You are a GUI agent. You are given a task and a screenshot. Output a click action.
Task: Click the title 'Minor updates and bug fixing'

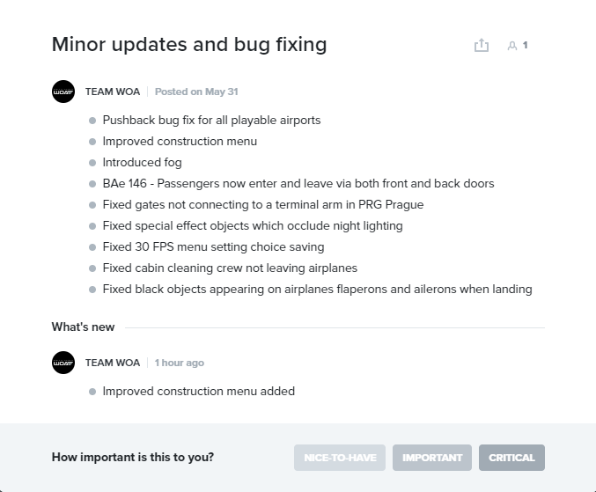tap(189, 45)
